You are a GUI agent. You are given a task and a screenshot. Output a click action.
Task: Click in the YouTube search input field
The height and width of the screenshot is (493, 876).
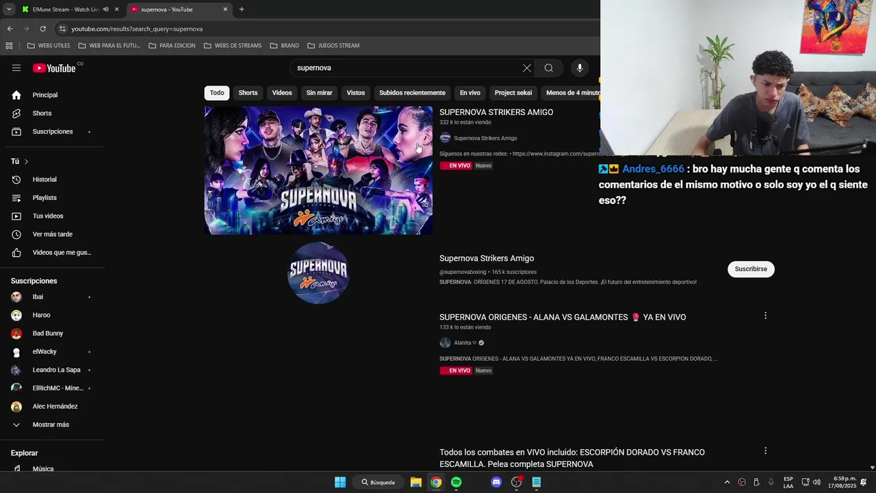tap(407, 68)
